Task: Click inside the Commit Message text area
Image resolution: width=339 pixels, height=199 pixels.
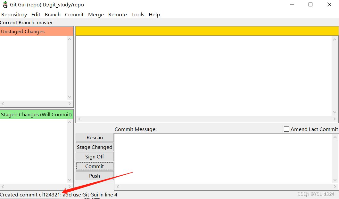Action: pos(224,159)
